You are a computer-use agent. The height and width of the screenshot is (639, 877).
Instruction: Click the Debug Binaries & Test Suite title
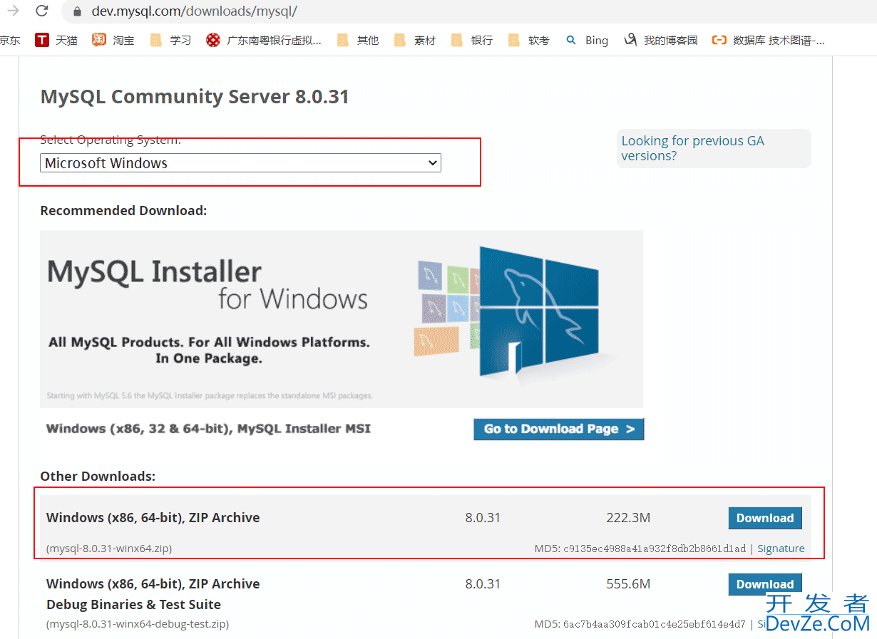pos(133,605)
